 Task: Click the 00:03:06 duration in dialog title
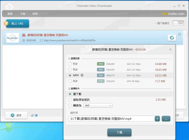tap(140, 50)
